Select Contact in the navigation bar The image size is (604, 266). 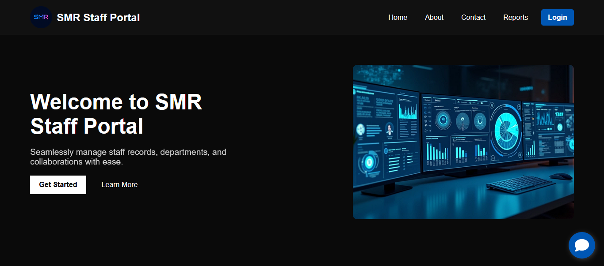coord(473,18)
